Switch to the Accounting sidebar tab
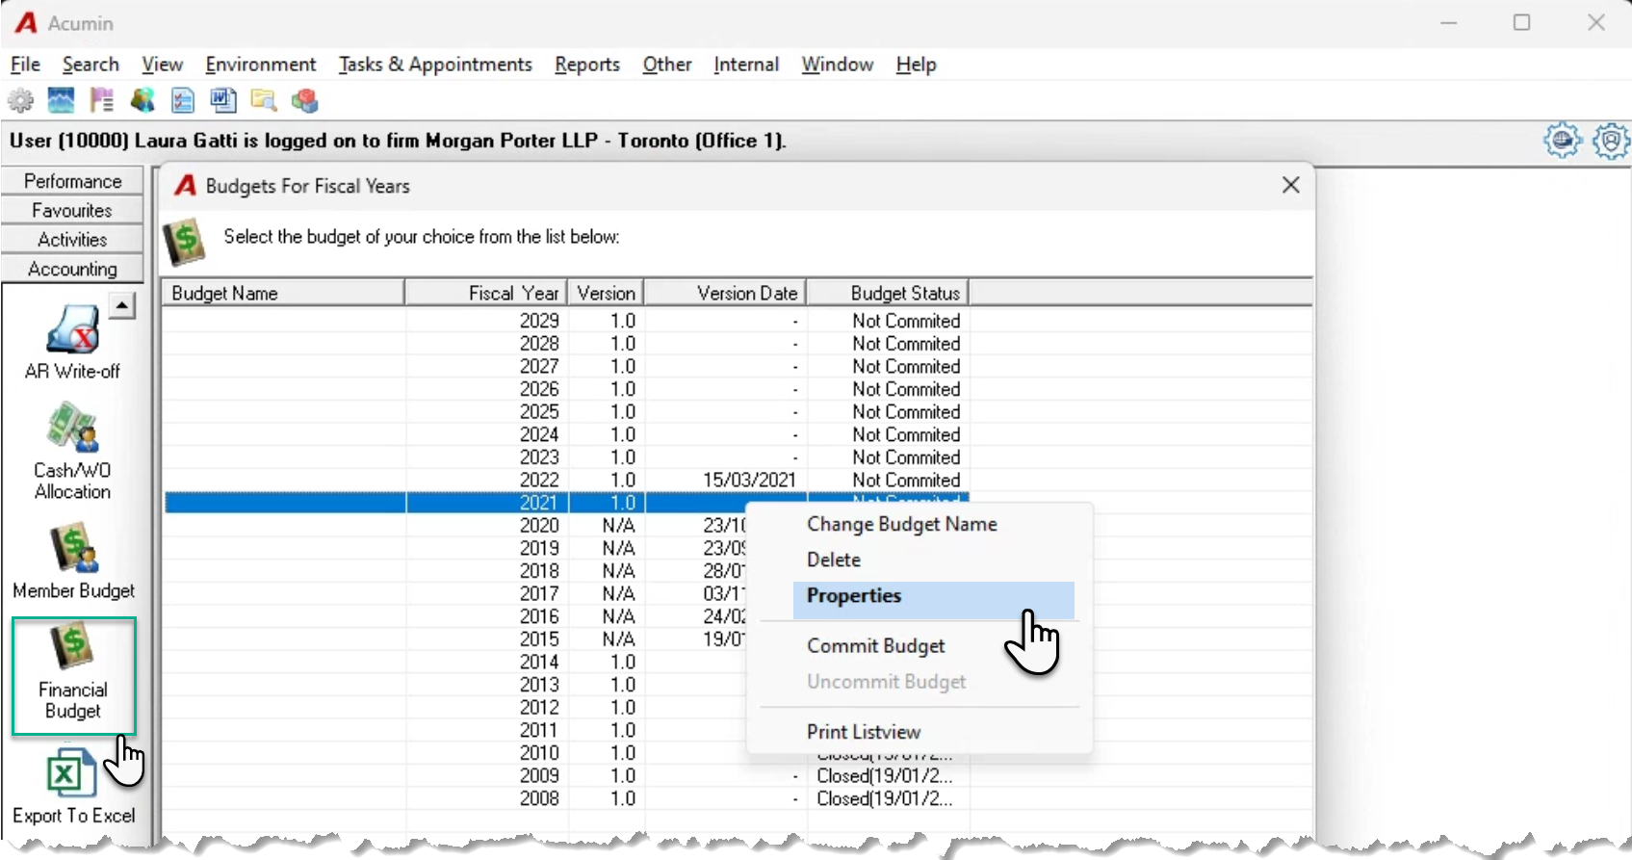Screen dimensions: 1632x860 pyautogui.click(x=73, y=269)
